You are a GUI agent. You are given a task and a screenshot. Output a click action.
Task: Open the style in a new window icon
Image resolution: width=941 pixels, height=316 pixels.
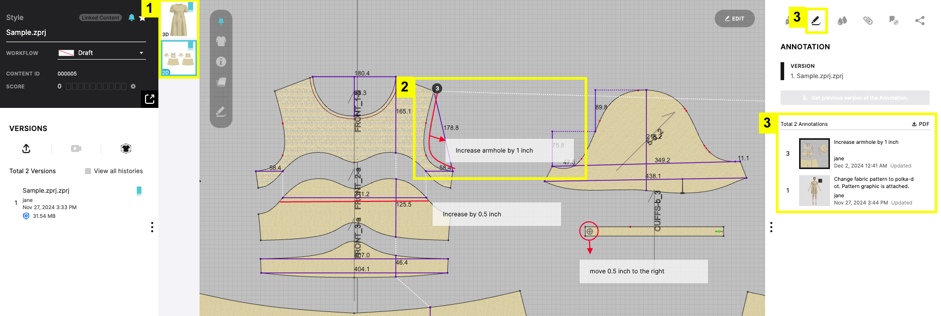click(150, 99)
